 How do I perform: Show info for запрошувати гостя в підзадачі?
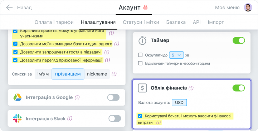tap(107, 52)
